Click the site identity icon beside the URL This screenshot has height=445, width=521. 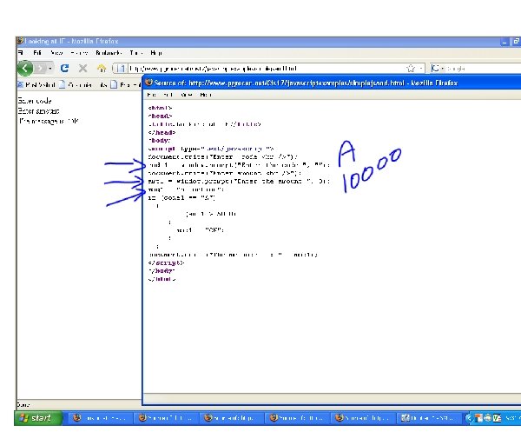[121, 69]
